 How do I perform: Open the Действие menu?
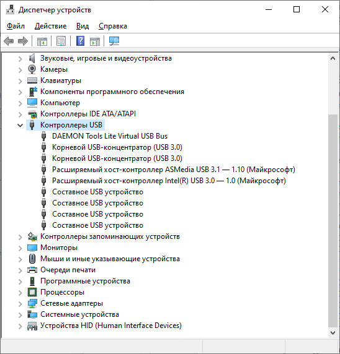click(50, 26)
